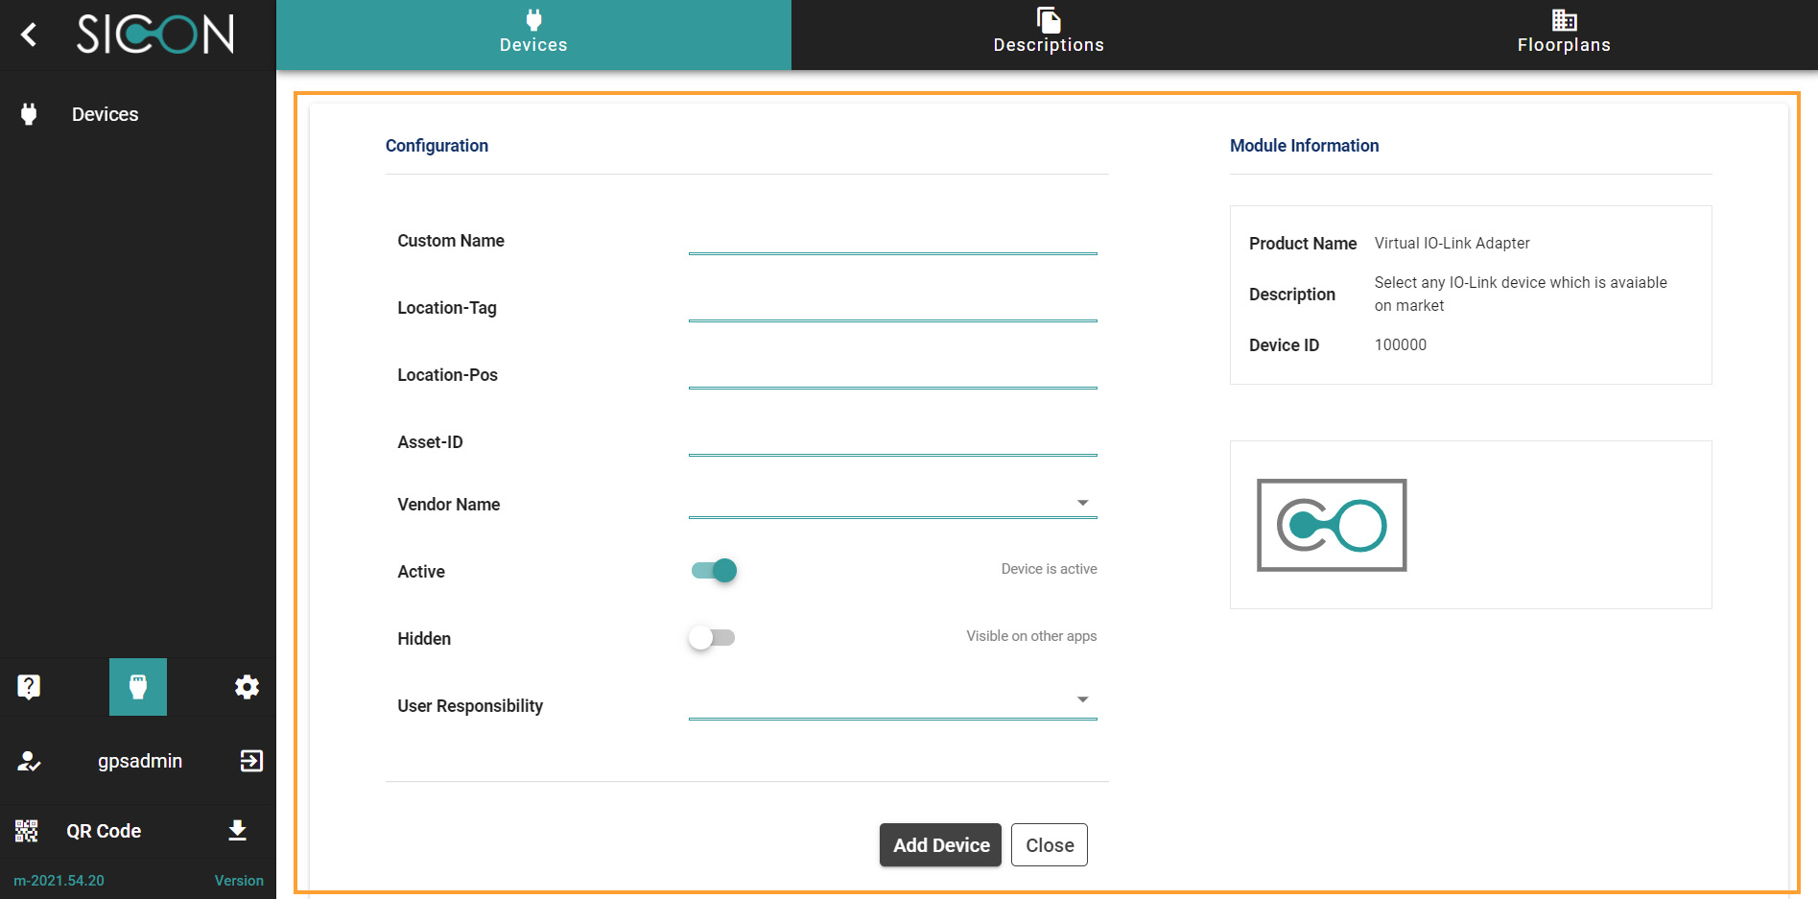Open the help question mark icon
The height and width of the screenshot is (899, 1818).
click(x=29, y=687)
